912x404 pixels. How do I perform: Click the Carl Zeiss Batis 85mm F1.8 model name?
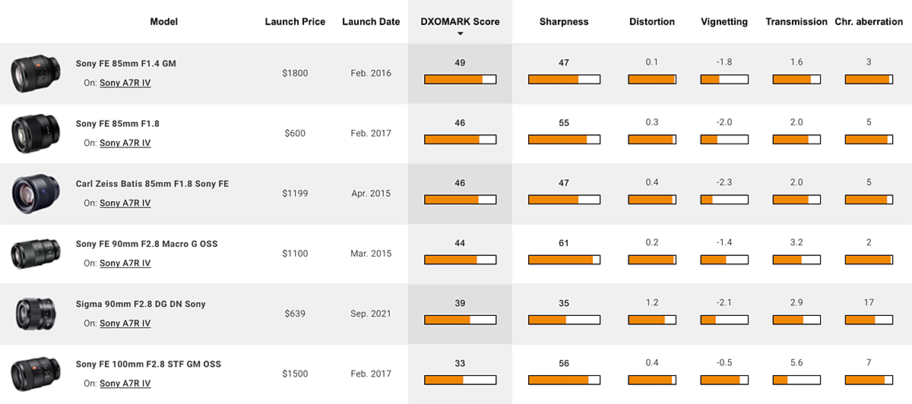[152, 184]
